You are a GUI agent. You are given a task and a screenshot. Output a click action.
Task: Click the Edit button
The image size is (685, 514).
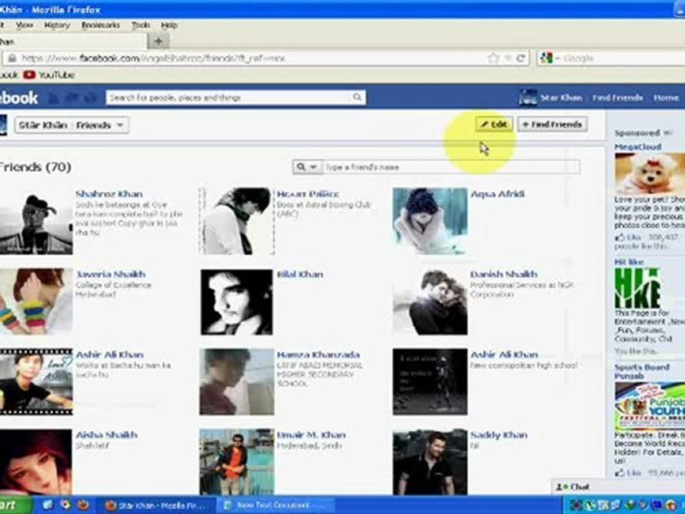pos(494,124)
